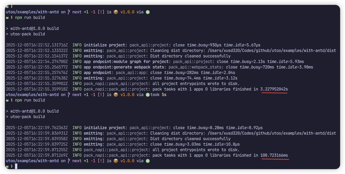Viewport: 345px width, 174px height.
Task: Click the "time.busy=930µs" value
Action: click(204, 45)
